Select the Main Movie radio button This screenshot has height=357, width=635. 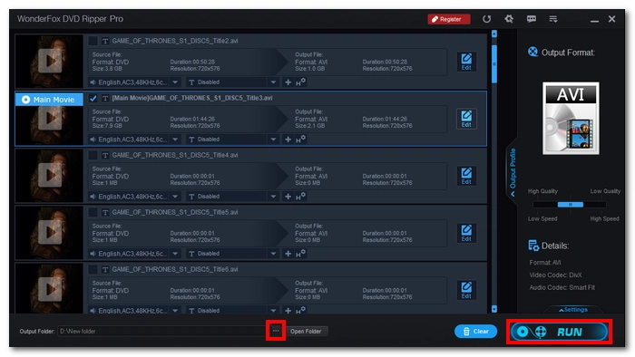pyautogui.click(x=25, y=100)
